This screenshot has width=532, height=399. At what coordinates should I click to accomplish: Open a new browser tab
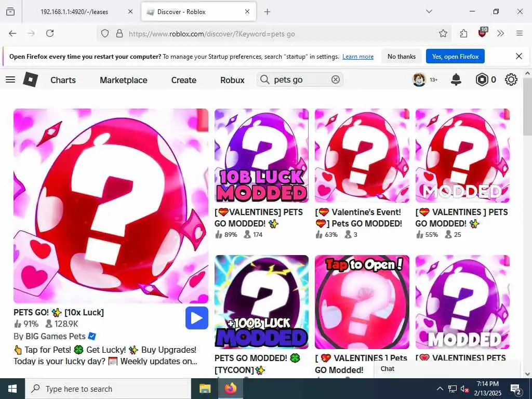(x=268, y=12)
